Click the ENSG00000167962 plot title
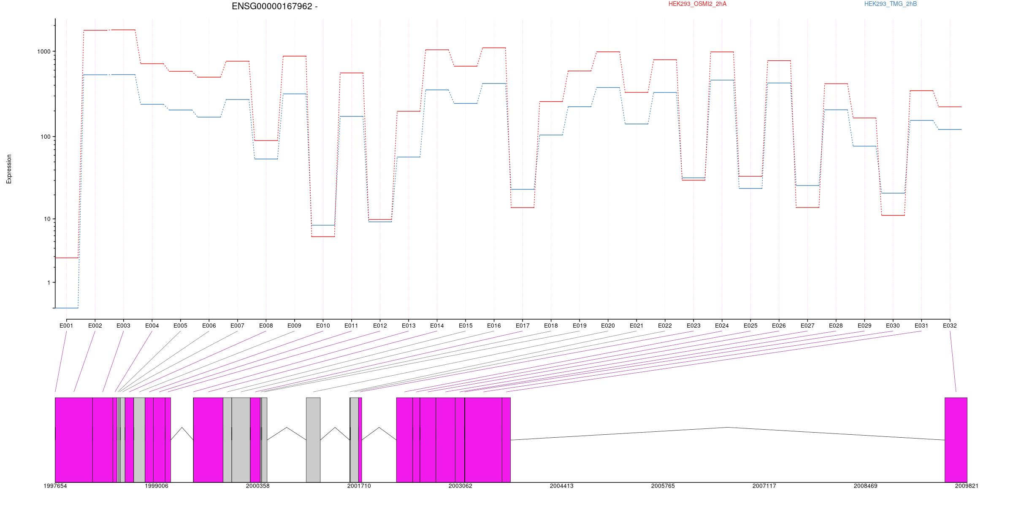Screen dimensions: 1013x506 pyautogui.click(x=275, y=6)
